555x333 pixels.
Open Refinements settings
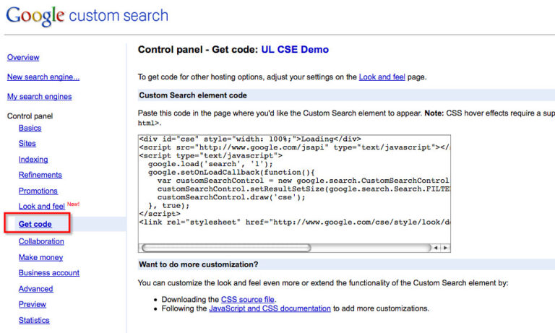pyautogui.click(x=40, y=175)
